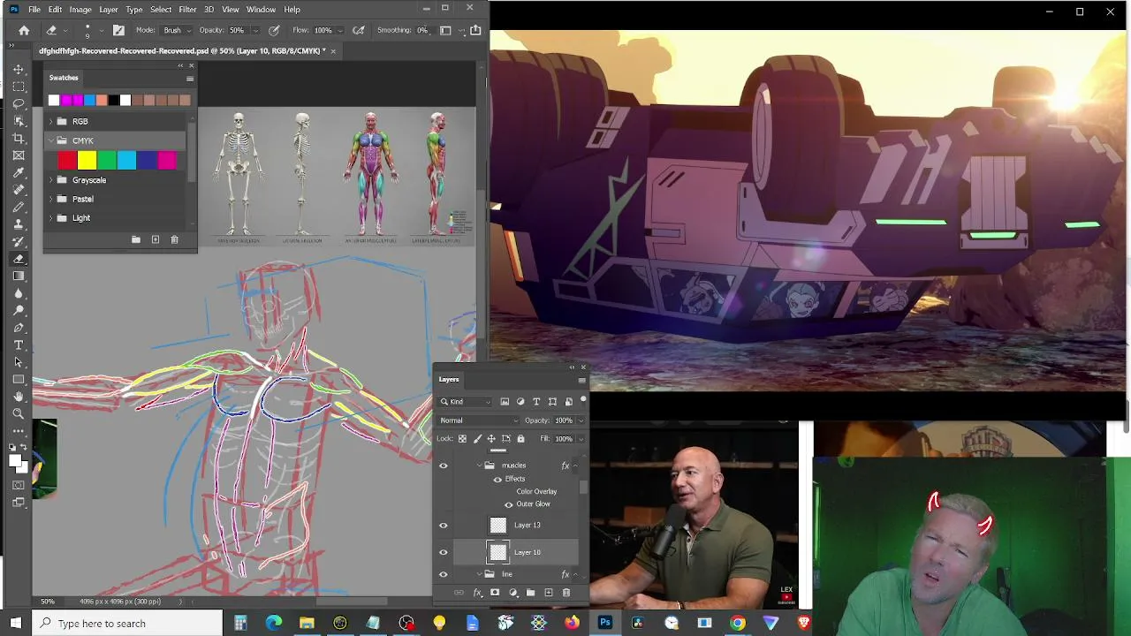This screenshot has width=1131, height=636.
Task: Add a layer mask
Action: [495, 593]
